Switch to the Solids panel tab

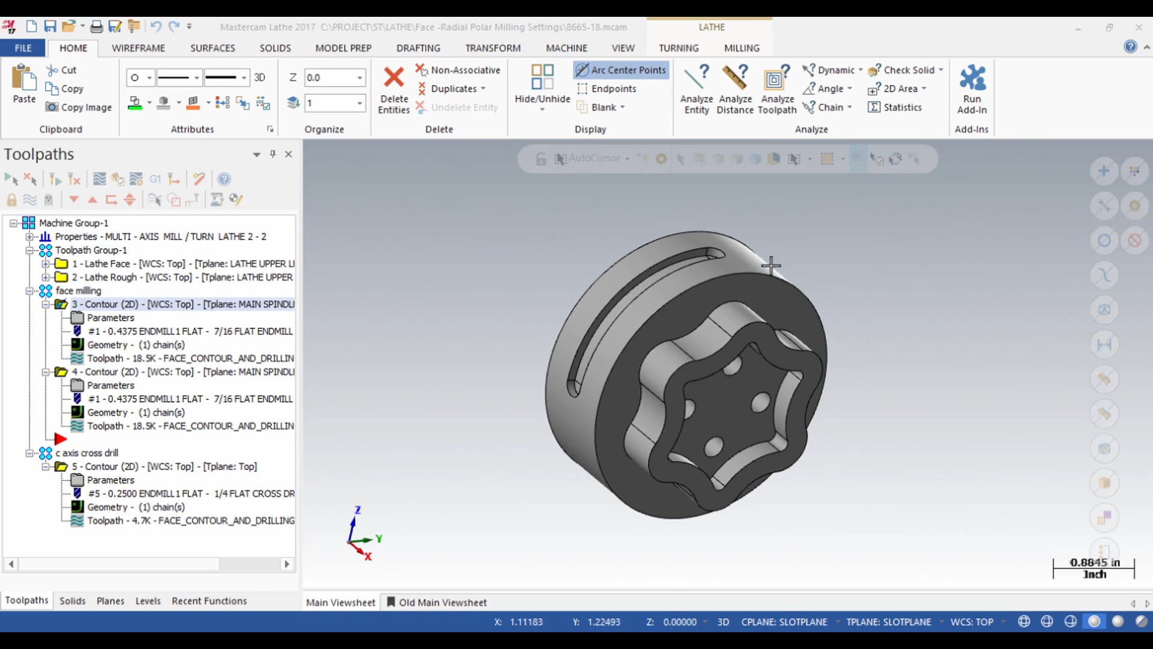[x=72, y=601]
